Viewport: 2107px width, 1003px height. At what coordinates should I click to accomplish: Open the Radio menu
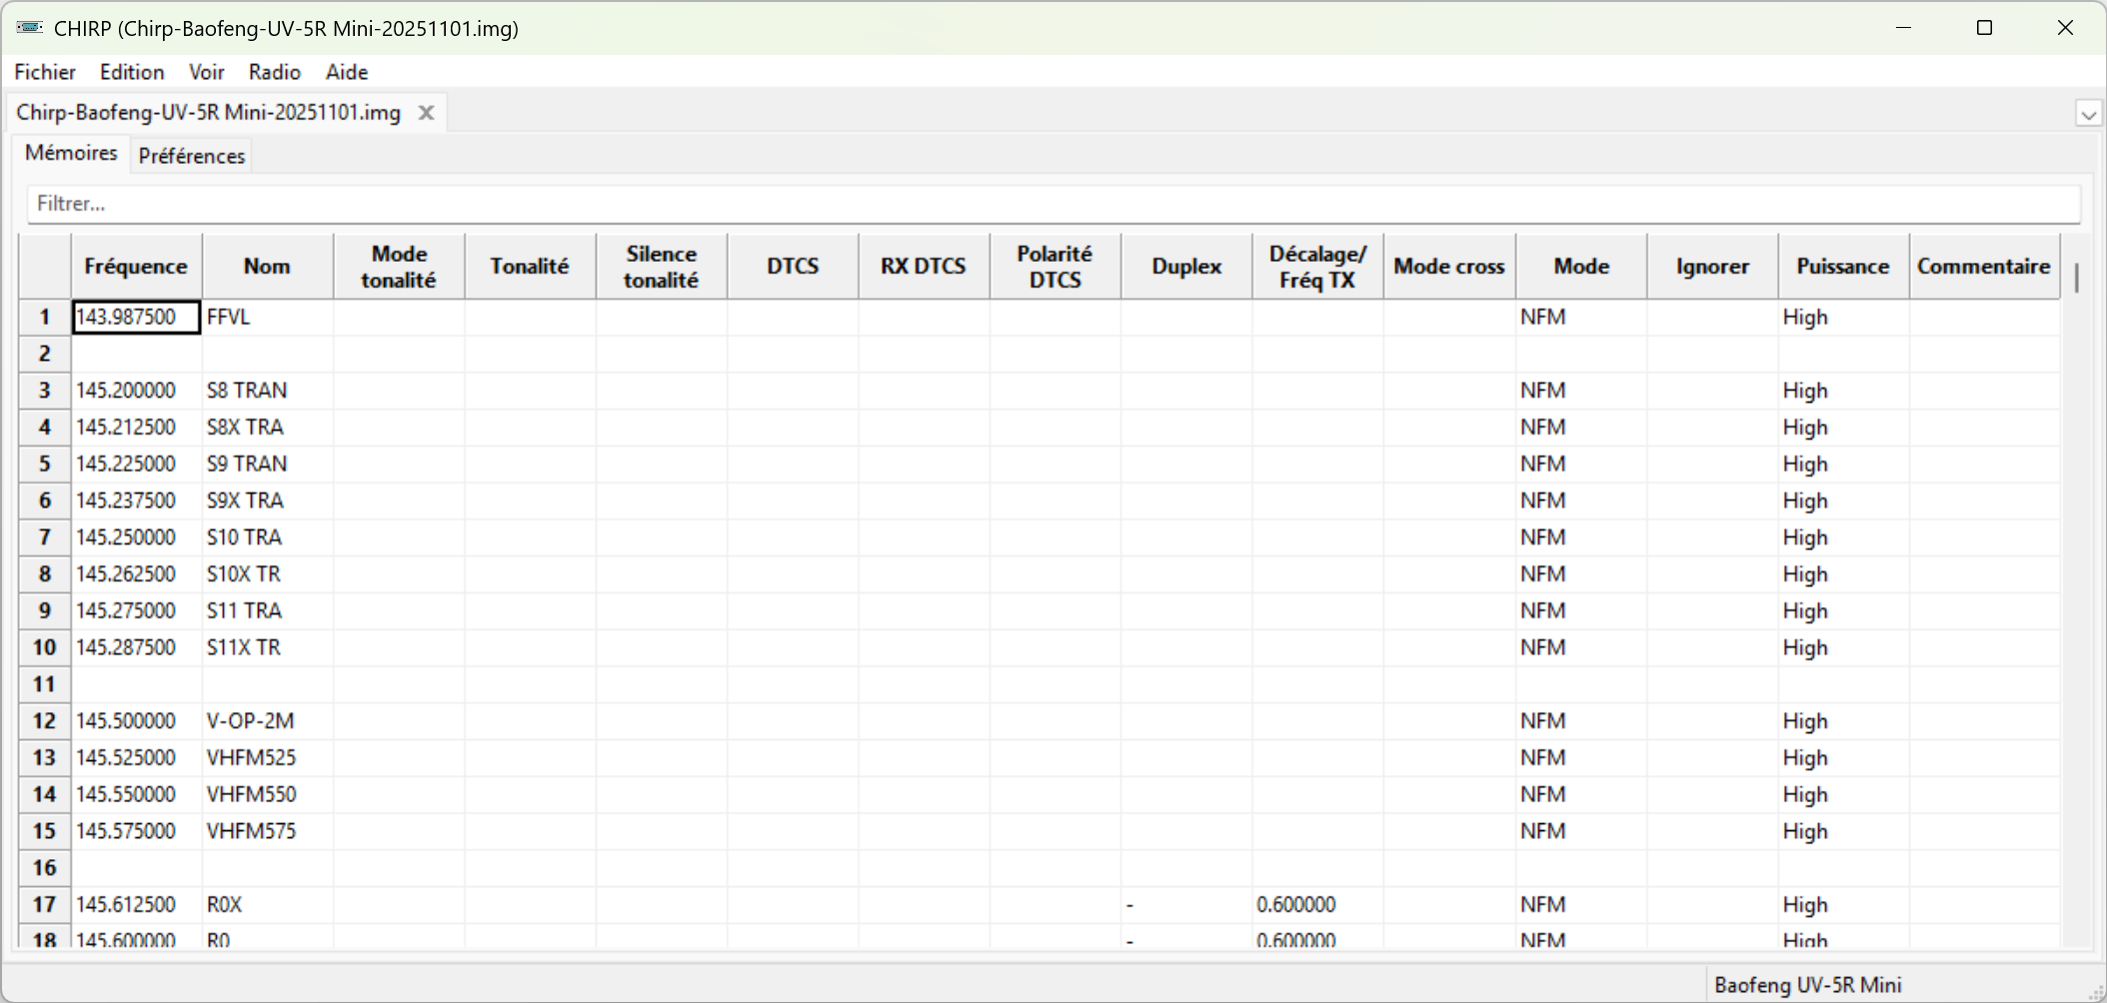coord(274,72)
